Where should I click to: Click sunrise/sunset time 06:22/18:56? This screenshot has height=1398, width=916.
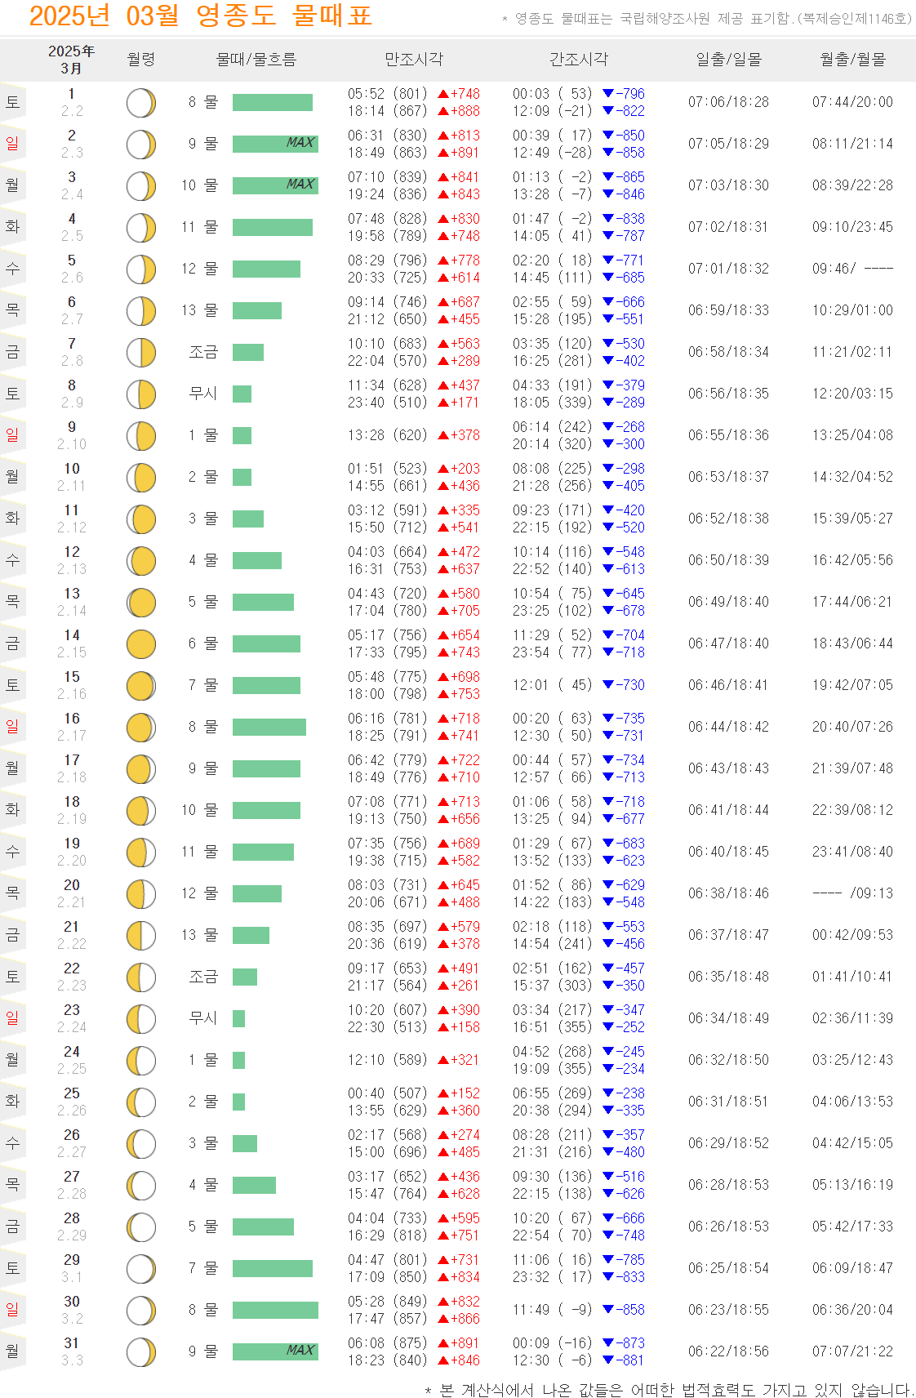(728, 1352)
